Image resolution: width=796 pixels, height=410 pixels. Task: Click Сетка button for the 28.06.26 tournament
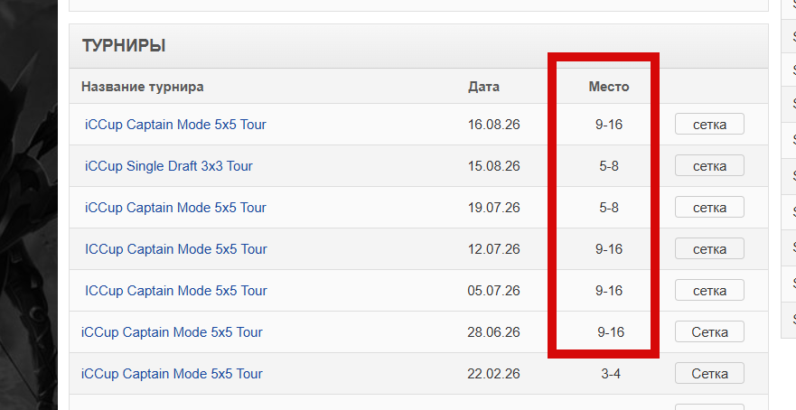[x=709, y=332]
